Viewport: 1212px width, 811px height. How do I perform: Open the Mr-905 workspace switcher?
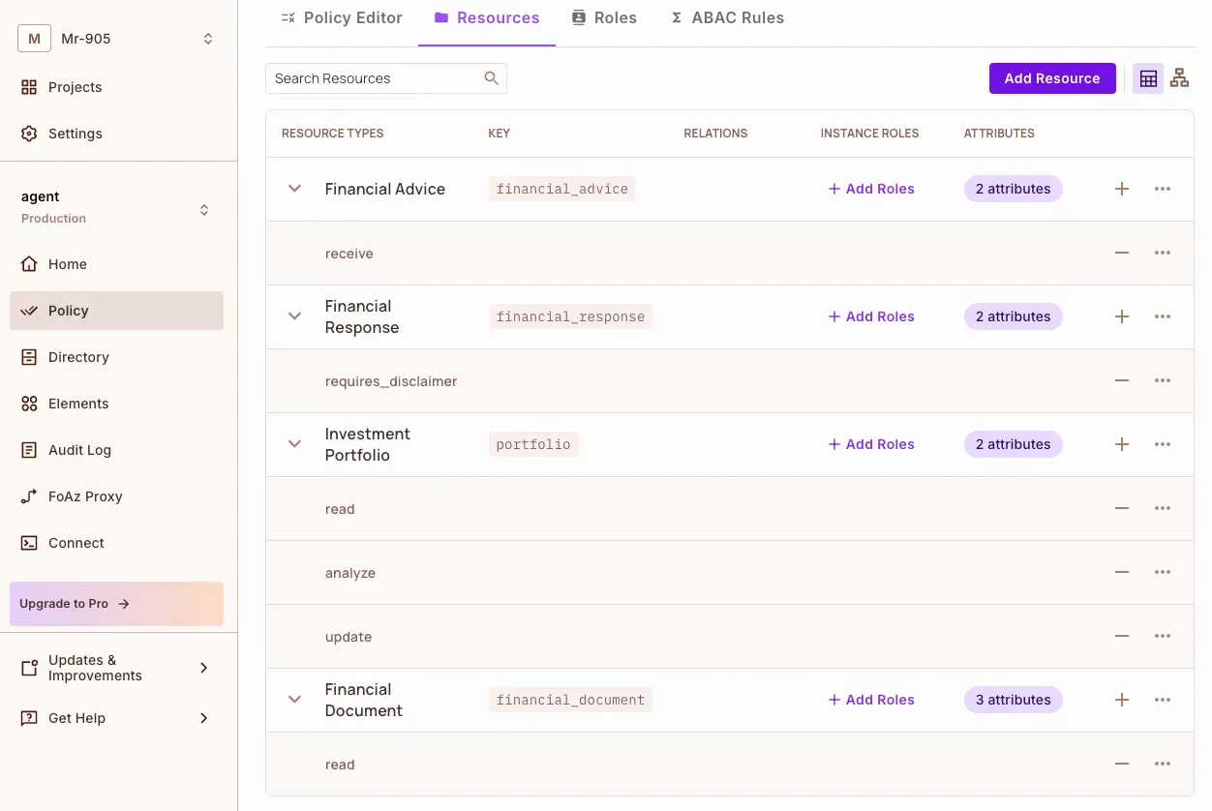118,39
